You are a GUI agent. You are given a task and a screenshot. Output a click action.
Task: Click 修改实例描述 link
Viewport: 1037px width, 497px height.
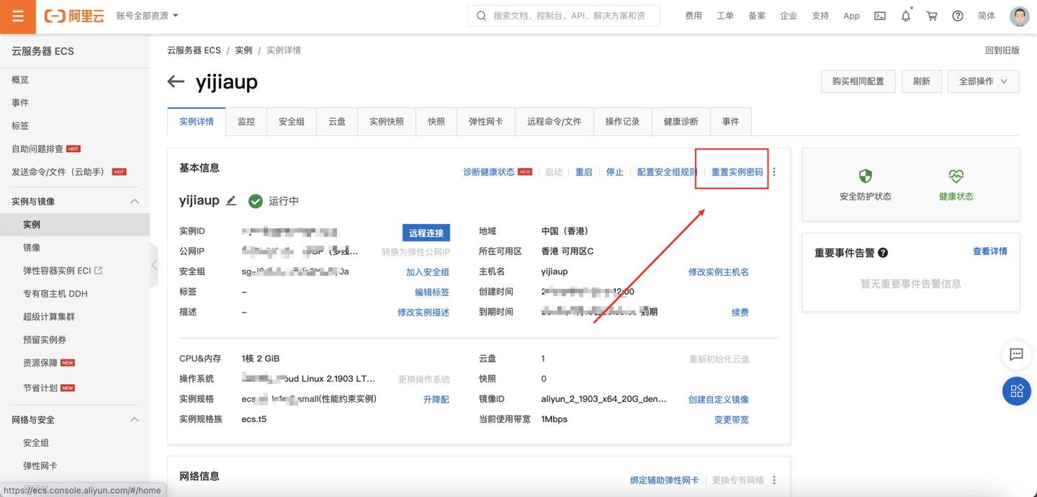423,313
